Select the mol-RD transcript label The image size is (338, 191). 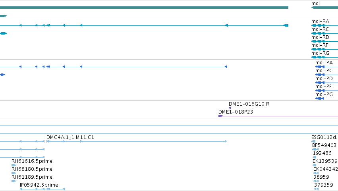coord(320,37)
